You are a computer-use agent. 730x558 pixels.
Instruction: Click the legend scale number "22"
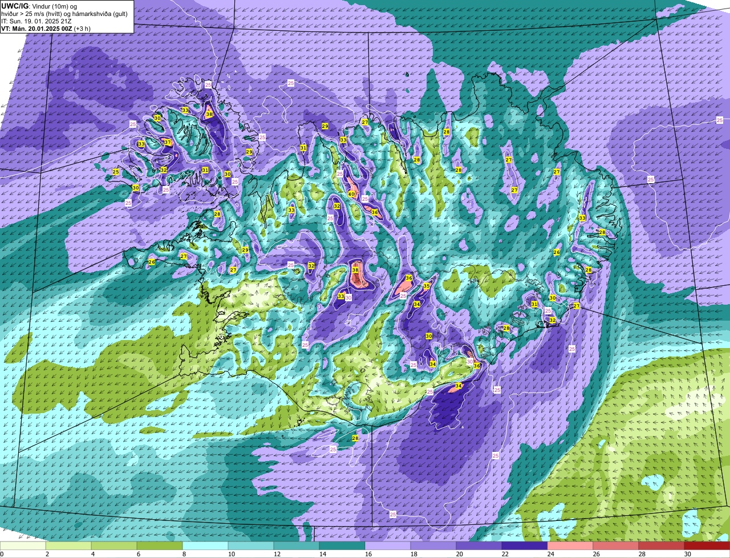(x=505, y=554)
